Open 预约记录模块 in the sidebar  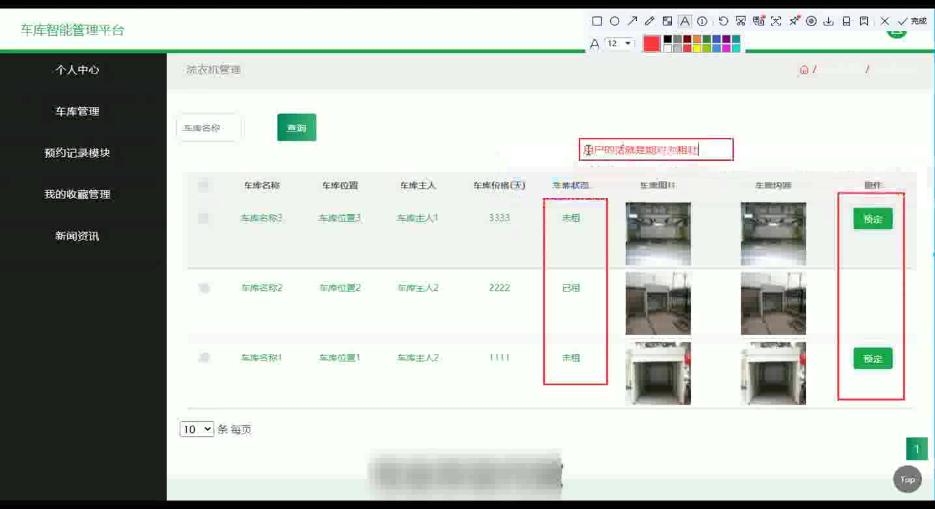77,153
